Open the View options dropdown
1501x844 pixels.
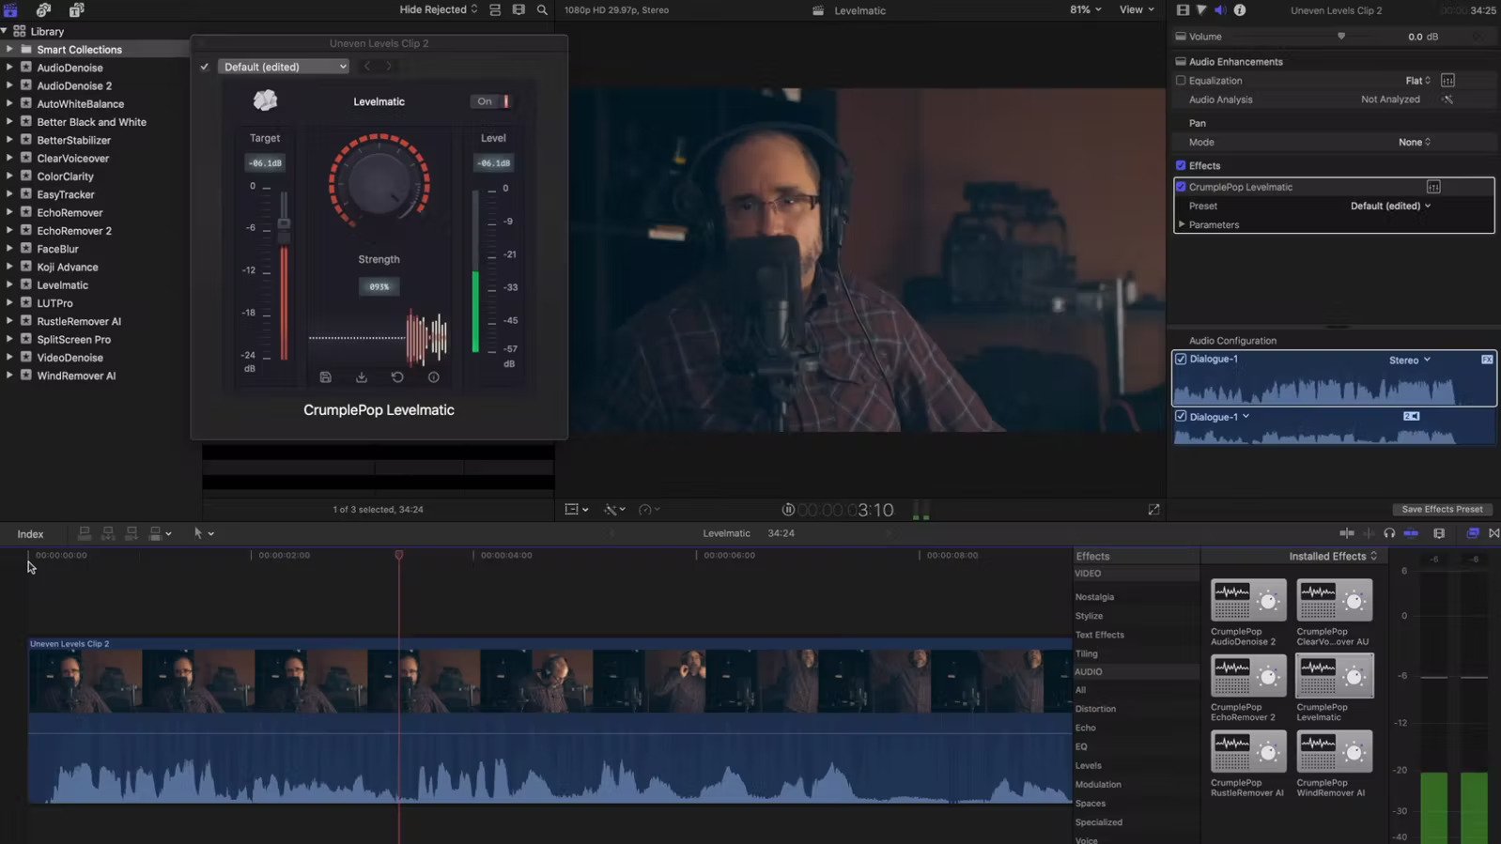pos(1137,9)
